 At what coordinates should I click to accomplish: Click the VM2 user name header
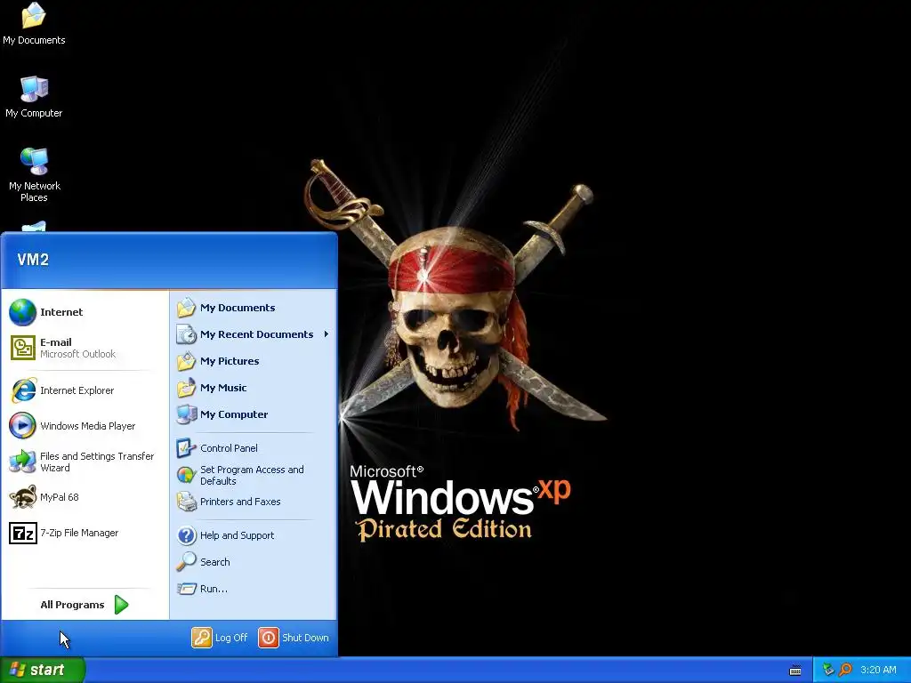(33, 260)
